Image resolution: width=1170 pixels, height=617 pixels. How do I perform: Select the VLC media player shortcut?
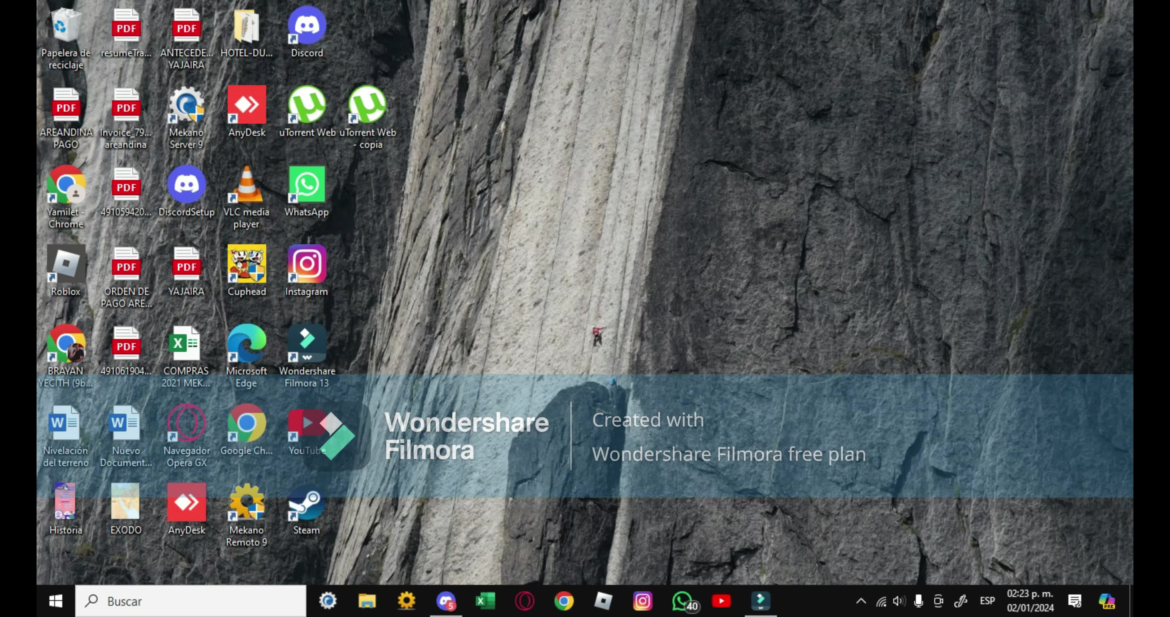click(246, 198)
